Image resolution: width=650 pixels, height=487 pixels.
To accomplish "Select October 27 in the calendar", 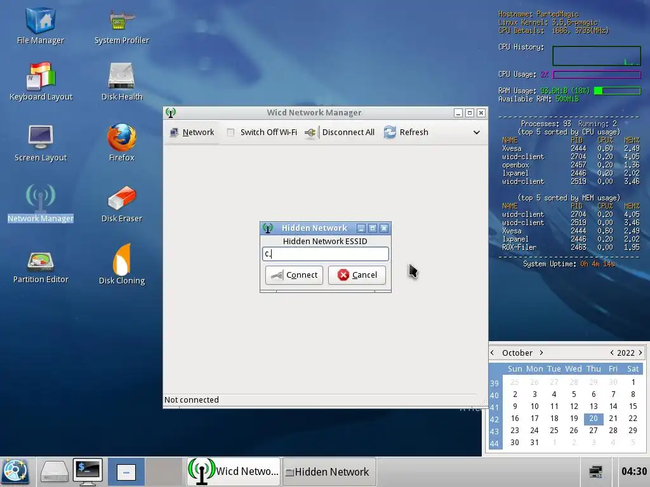I will click(x=594, y=431).
